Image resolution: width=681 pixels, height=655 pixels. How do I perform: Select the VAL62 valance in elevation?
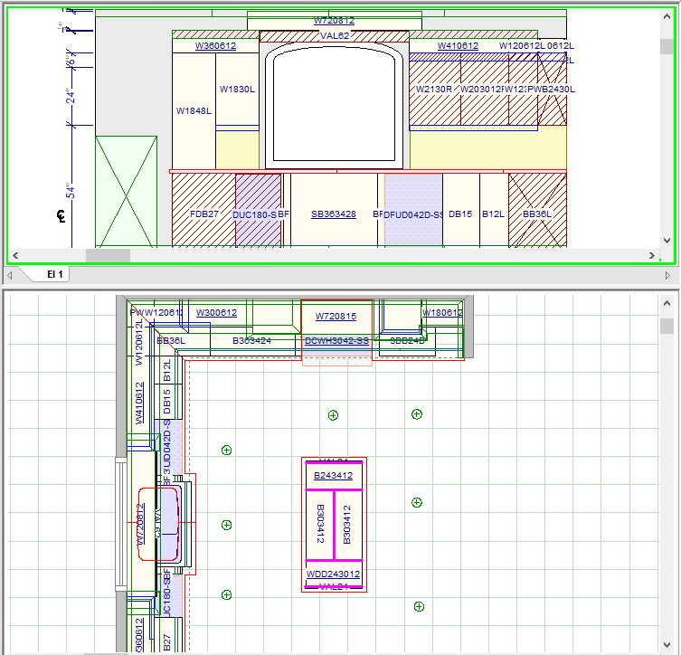tap(334, 36)
